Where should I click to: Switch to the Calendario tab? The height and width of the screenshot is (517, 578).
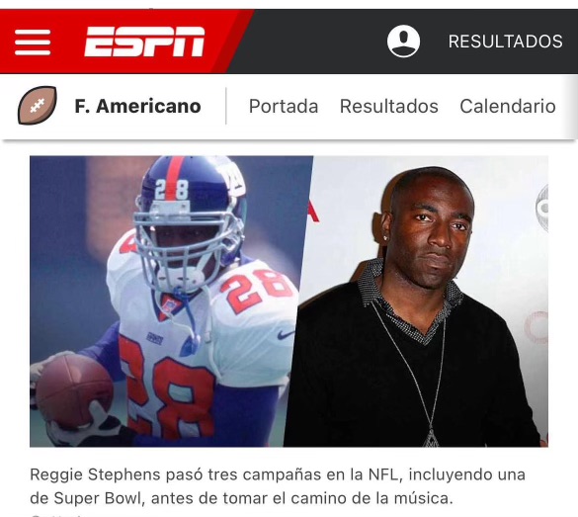tap(508, 106)
